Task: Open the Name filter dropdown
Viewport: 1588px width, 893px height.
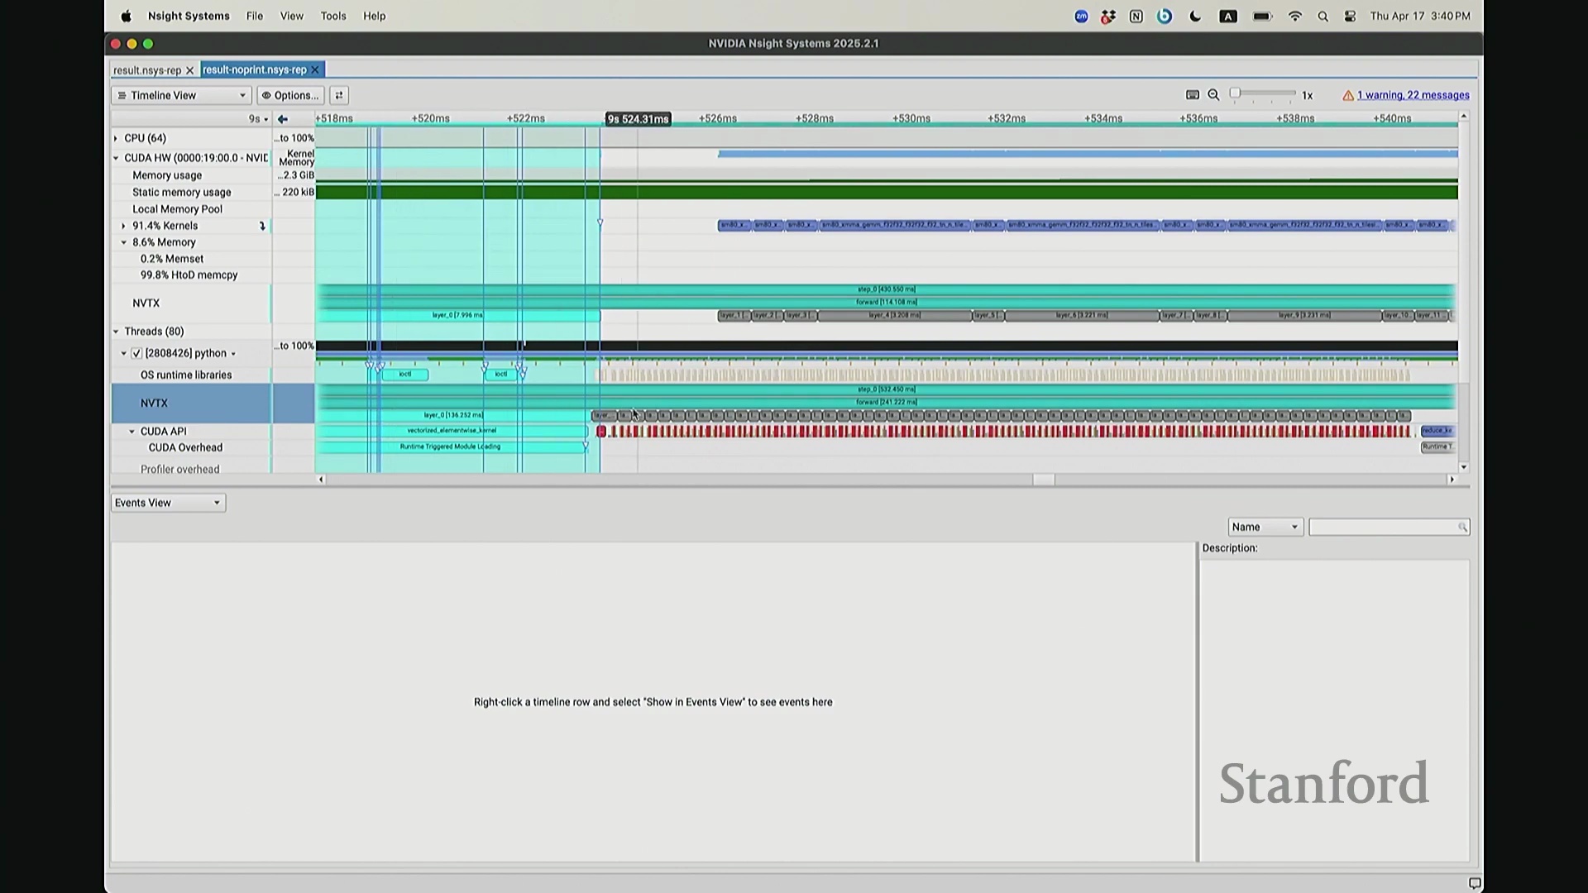Action: [1265, 528]
